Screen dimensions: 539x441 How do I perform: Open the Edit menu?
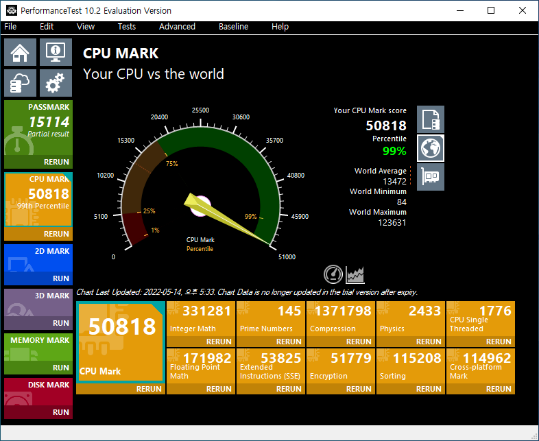[x=47, y=27]
